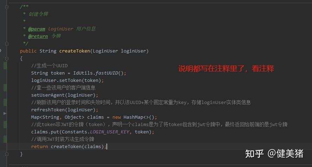Collapse the Javadoc block at the "/**" fold marker

click(x=7, y=7)
